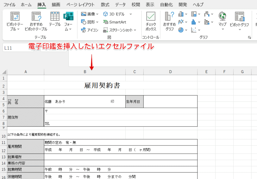Insert a チェックボックス control

[x=151, y=21]
